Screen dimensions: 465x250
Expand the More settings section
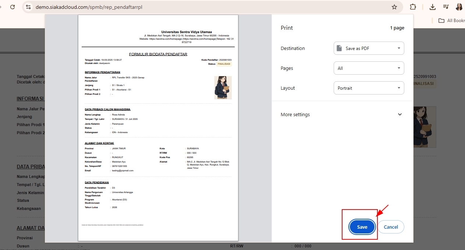point(342,114)
